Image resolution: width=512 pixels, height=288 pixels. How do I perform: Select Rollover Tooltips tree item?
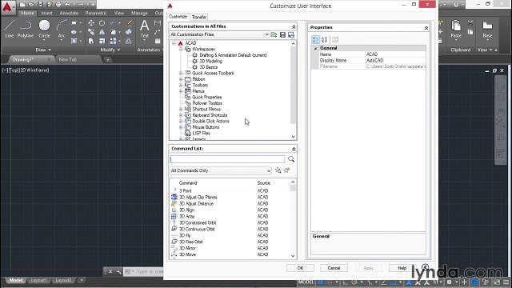pyautogui.click(x=207, y=103)
